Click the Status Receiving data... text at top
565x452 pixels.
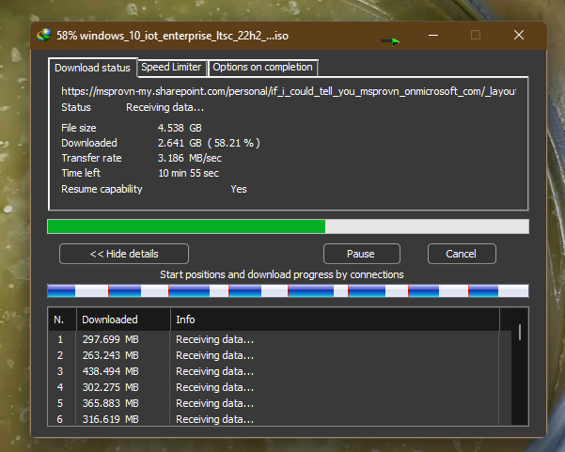tap(165, 107)
